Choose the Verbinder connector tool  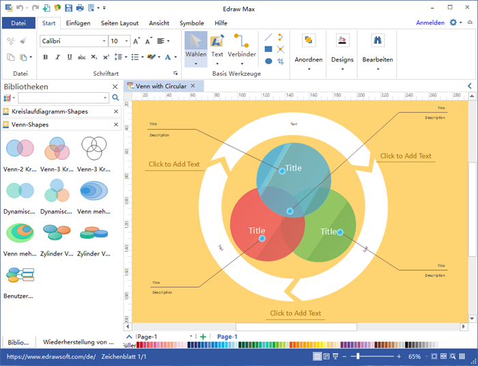tap(242, 45)
